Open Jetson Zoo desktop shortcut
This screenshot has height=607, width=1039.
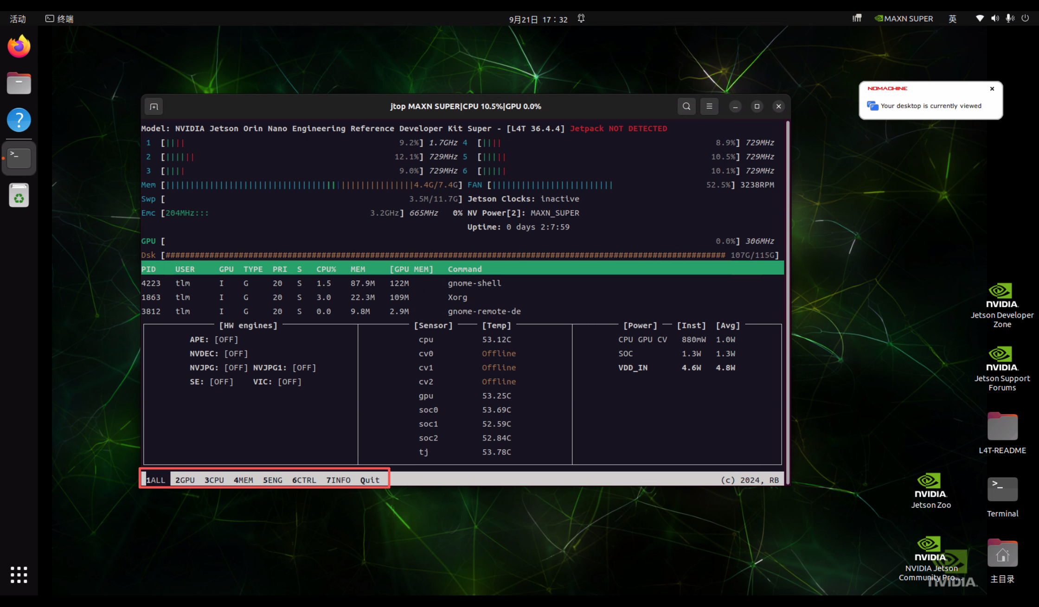930,491
